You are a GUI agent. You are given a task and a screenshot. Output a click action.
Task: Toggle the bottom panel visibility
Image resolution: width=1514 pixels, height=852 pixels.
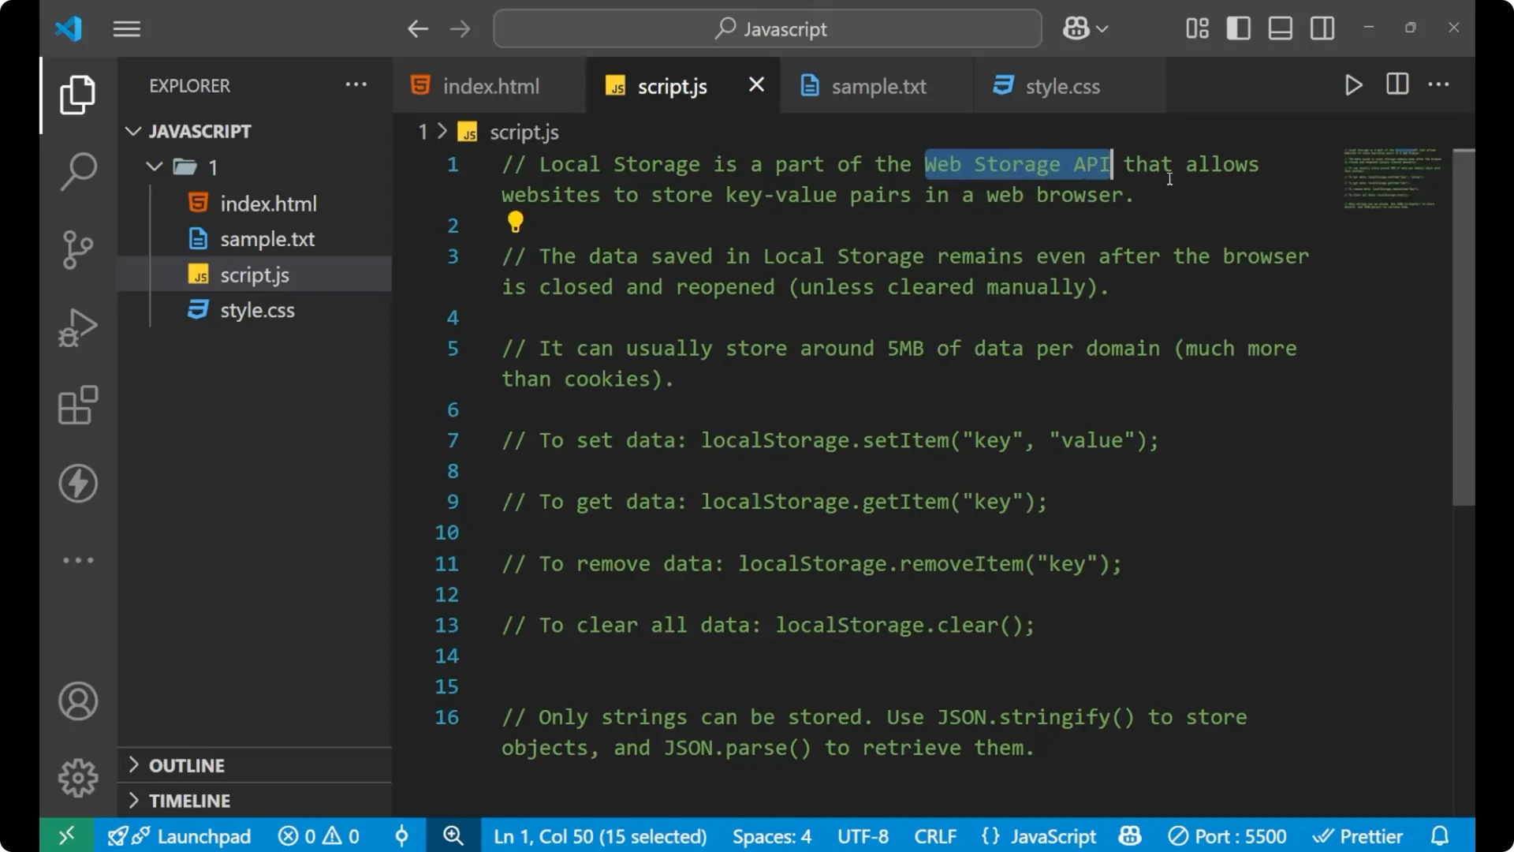click(x=1279, y=28)
